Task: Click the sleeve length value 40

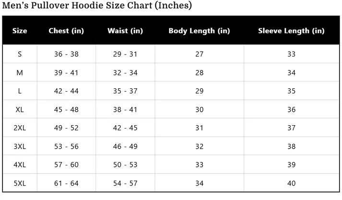Action: [x=291, y=183]
